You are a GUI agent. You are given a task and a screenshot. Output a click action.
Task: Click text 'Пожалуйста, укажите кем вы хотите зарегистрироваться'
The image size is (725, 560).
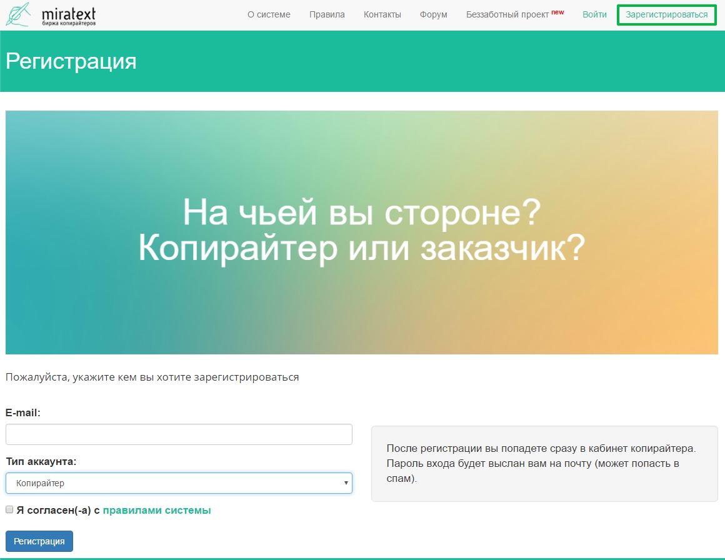(x=152, y=377)
